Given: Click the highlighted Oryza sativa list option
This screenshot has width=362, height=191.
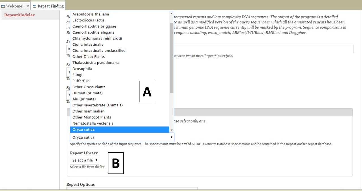Looking at the screenshot, I should (x=120, y=129).
